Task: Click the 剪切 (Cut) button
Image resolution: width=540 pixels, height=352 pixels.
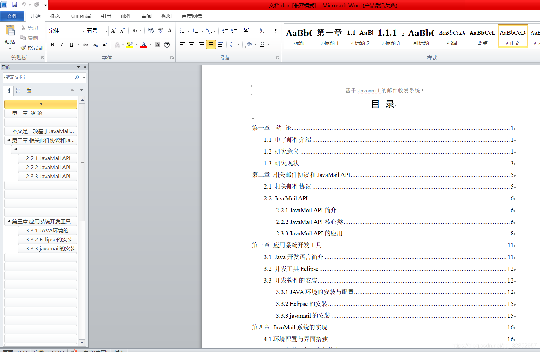Action: [x=29, y=28]
